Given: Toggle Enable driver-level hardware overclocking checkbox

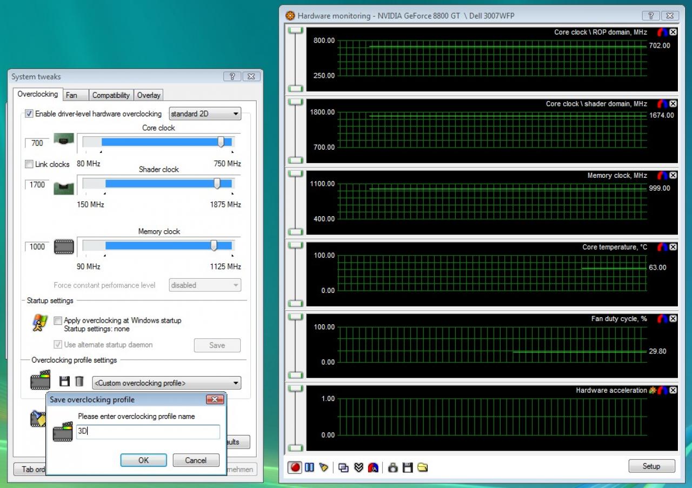Looking at the screenshot, I should click(x=29, y=114).
